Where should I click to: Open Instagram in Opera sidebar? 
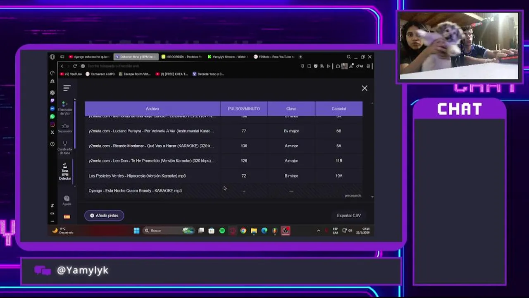(x=52, y=124)
